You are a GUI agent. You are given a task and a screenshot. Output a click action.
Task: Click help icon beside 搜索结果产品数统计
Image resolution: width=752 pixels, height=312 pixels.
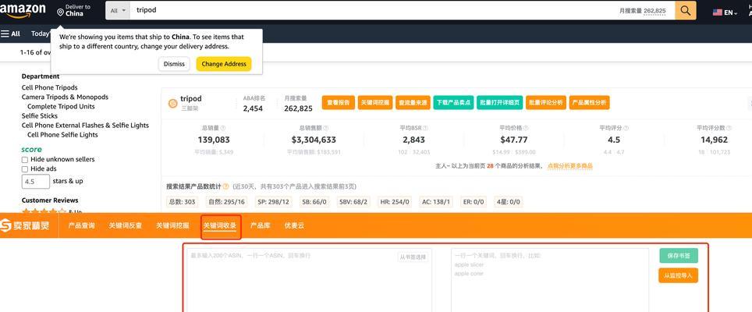click(226, 186)
